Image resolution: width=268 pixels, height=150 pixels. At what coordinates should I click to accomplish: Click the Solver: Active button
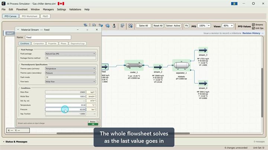pos(173,26)
